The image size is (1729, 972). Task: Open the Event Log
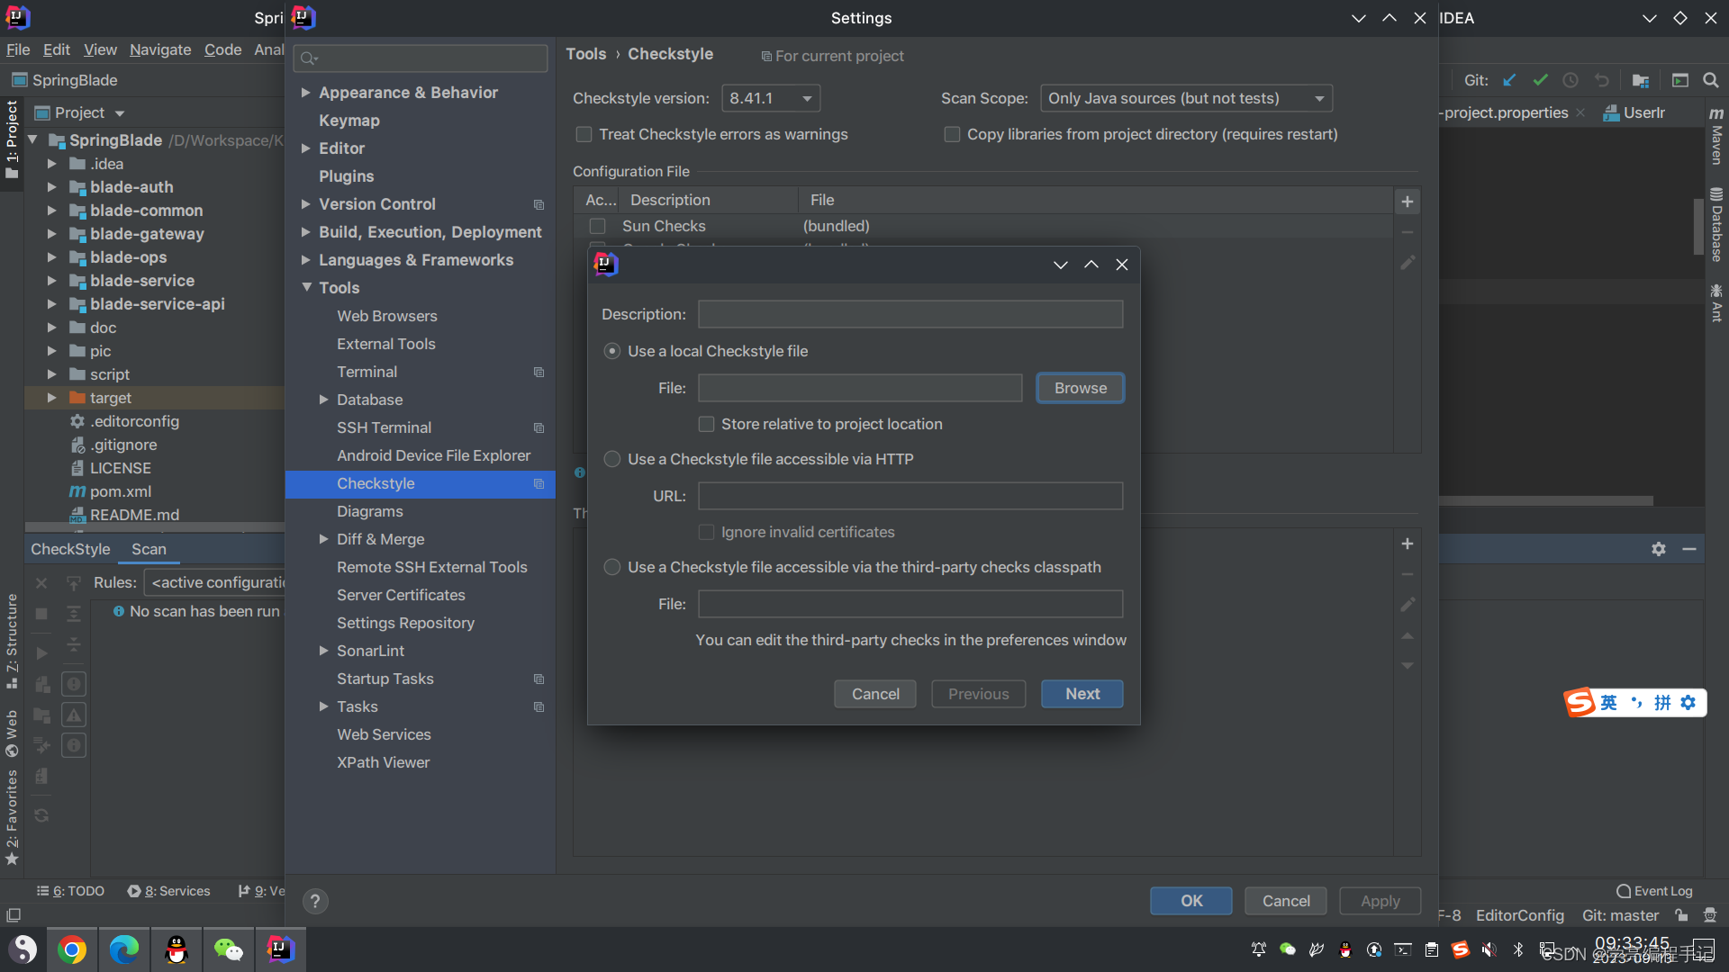click(x=1654, y=891)
